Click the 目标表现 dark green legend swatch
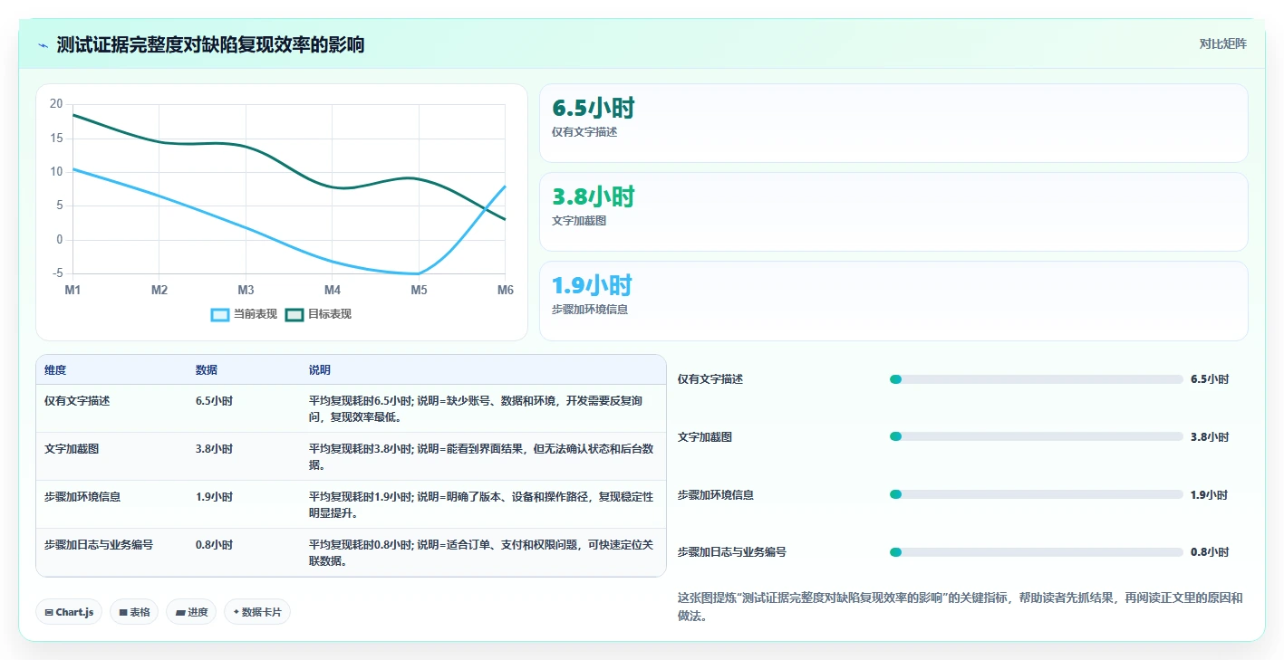Screen dimensions: 1284x660 pyautogui.click(x=294, y=314)
